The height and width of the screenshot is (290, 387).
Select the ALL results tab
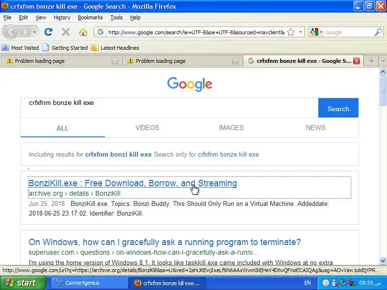63,128
